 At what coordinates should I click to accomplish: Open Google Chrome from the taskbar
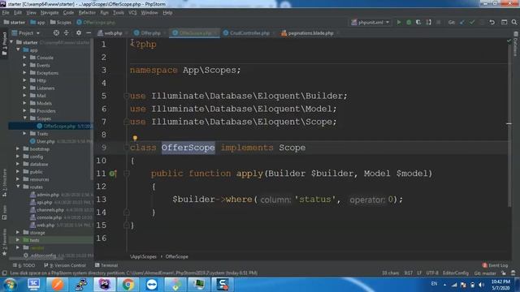128,285
